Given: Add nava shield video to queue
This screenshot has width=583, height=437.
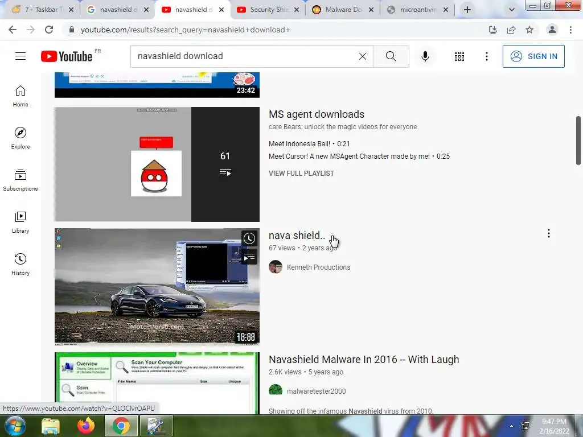Looking at the screenshot, I should 249,257.
